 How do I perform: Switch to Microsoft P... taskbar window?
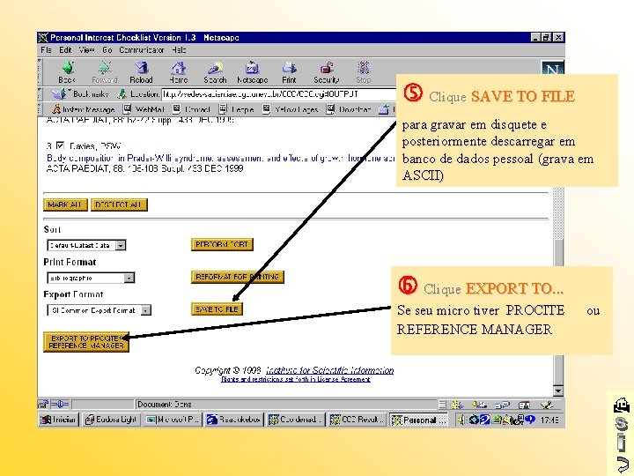[x=173, y=420]
